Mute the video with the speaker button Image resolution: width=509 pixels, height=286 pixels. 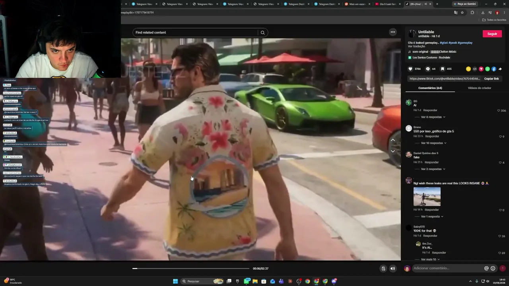pyautogui.click(x=392, y=269)
